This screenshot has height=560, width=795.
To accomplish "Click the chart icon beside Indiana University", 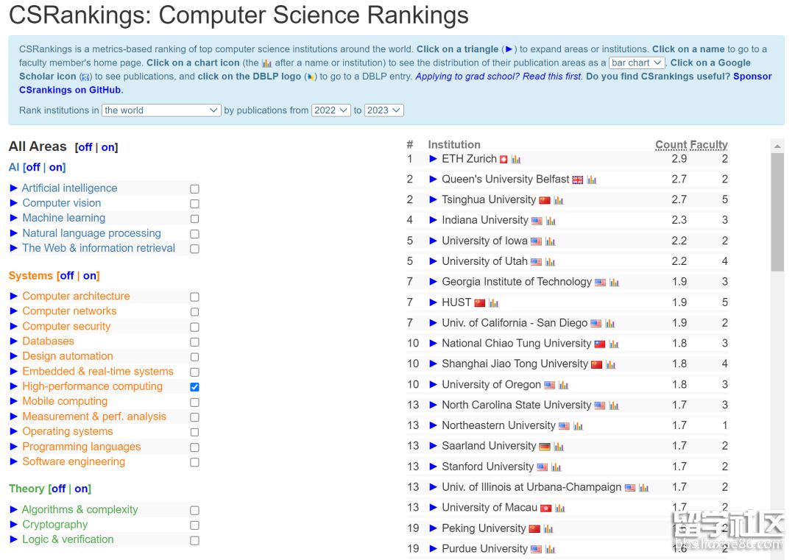I will (x=551, y=221).
